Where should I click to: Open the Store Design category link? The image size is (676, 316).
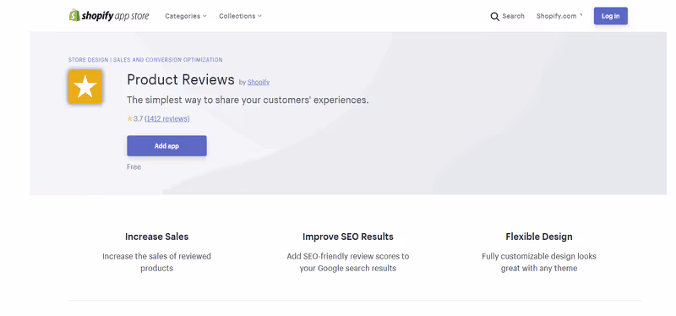pos(89,60)
